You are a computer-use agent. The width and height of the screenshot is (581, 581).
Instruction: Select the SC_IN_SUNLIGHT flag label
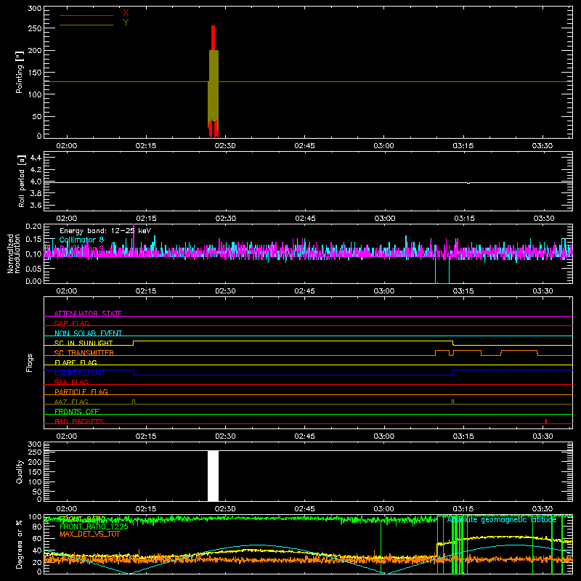pos(84,343)
